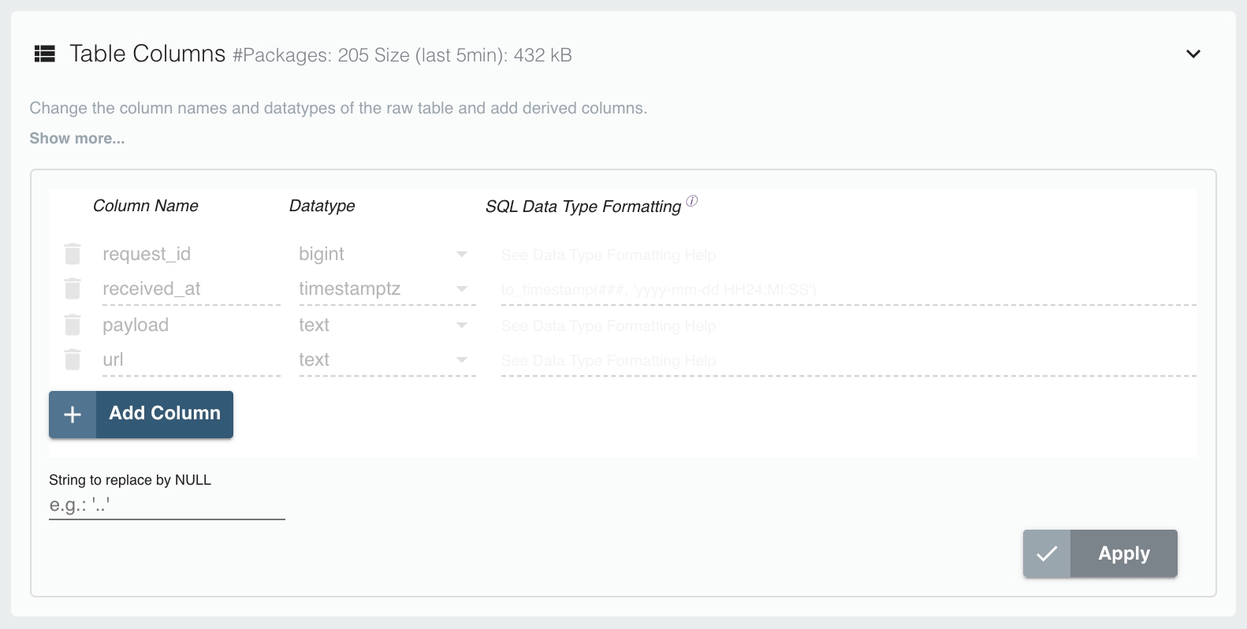Edit the url column name field
The height and width of the screenshot is (629, 1247).
(191, 359)
